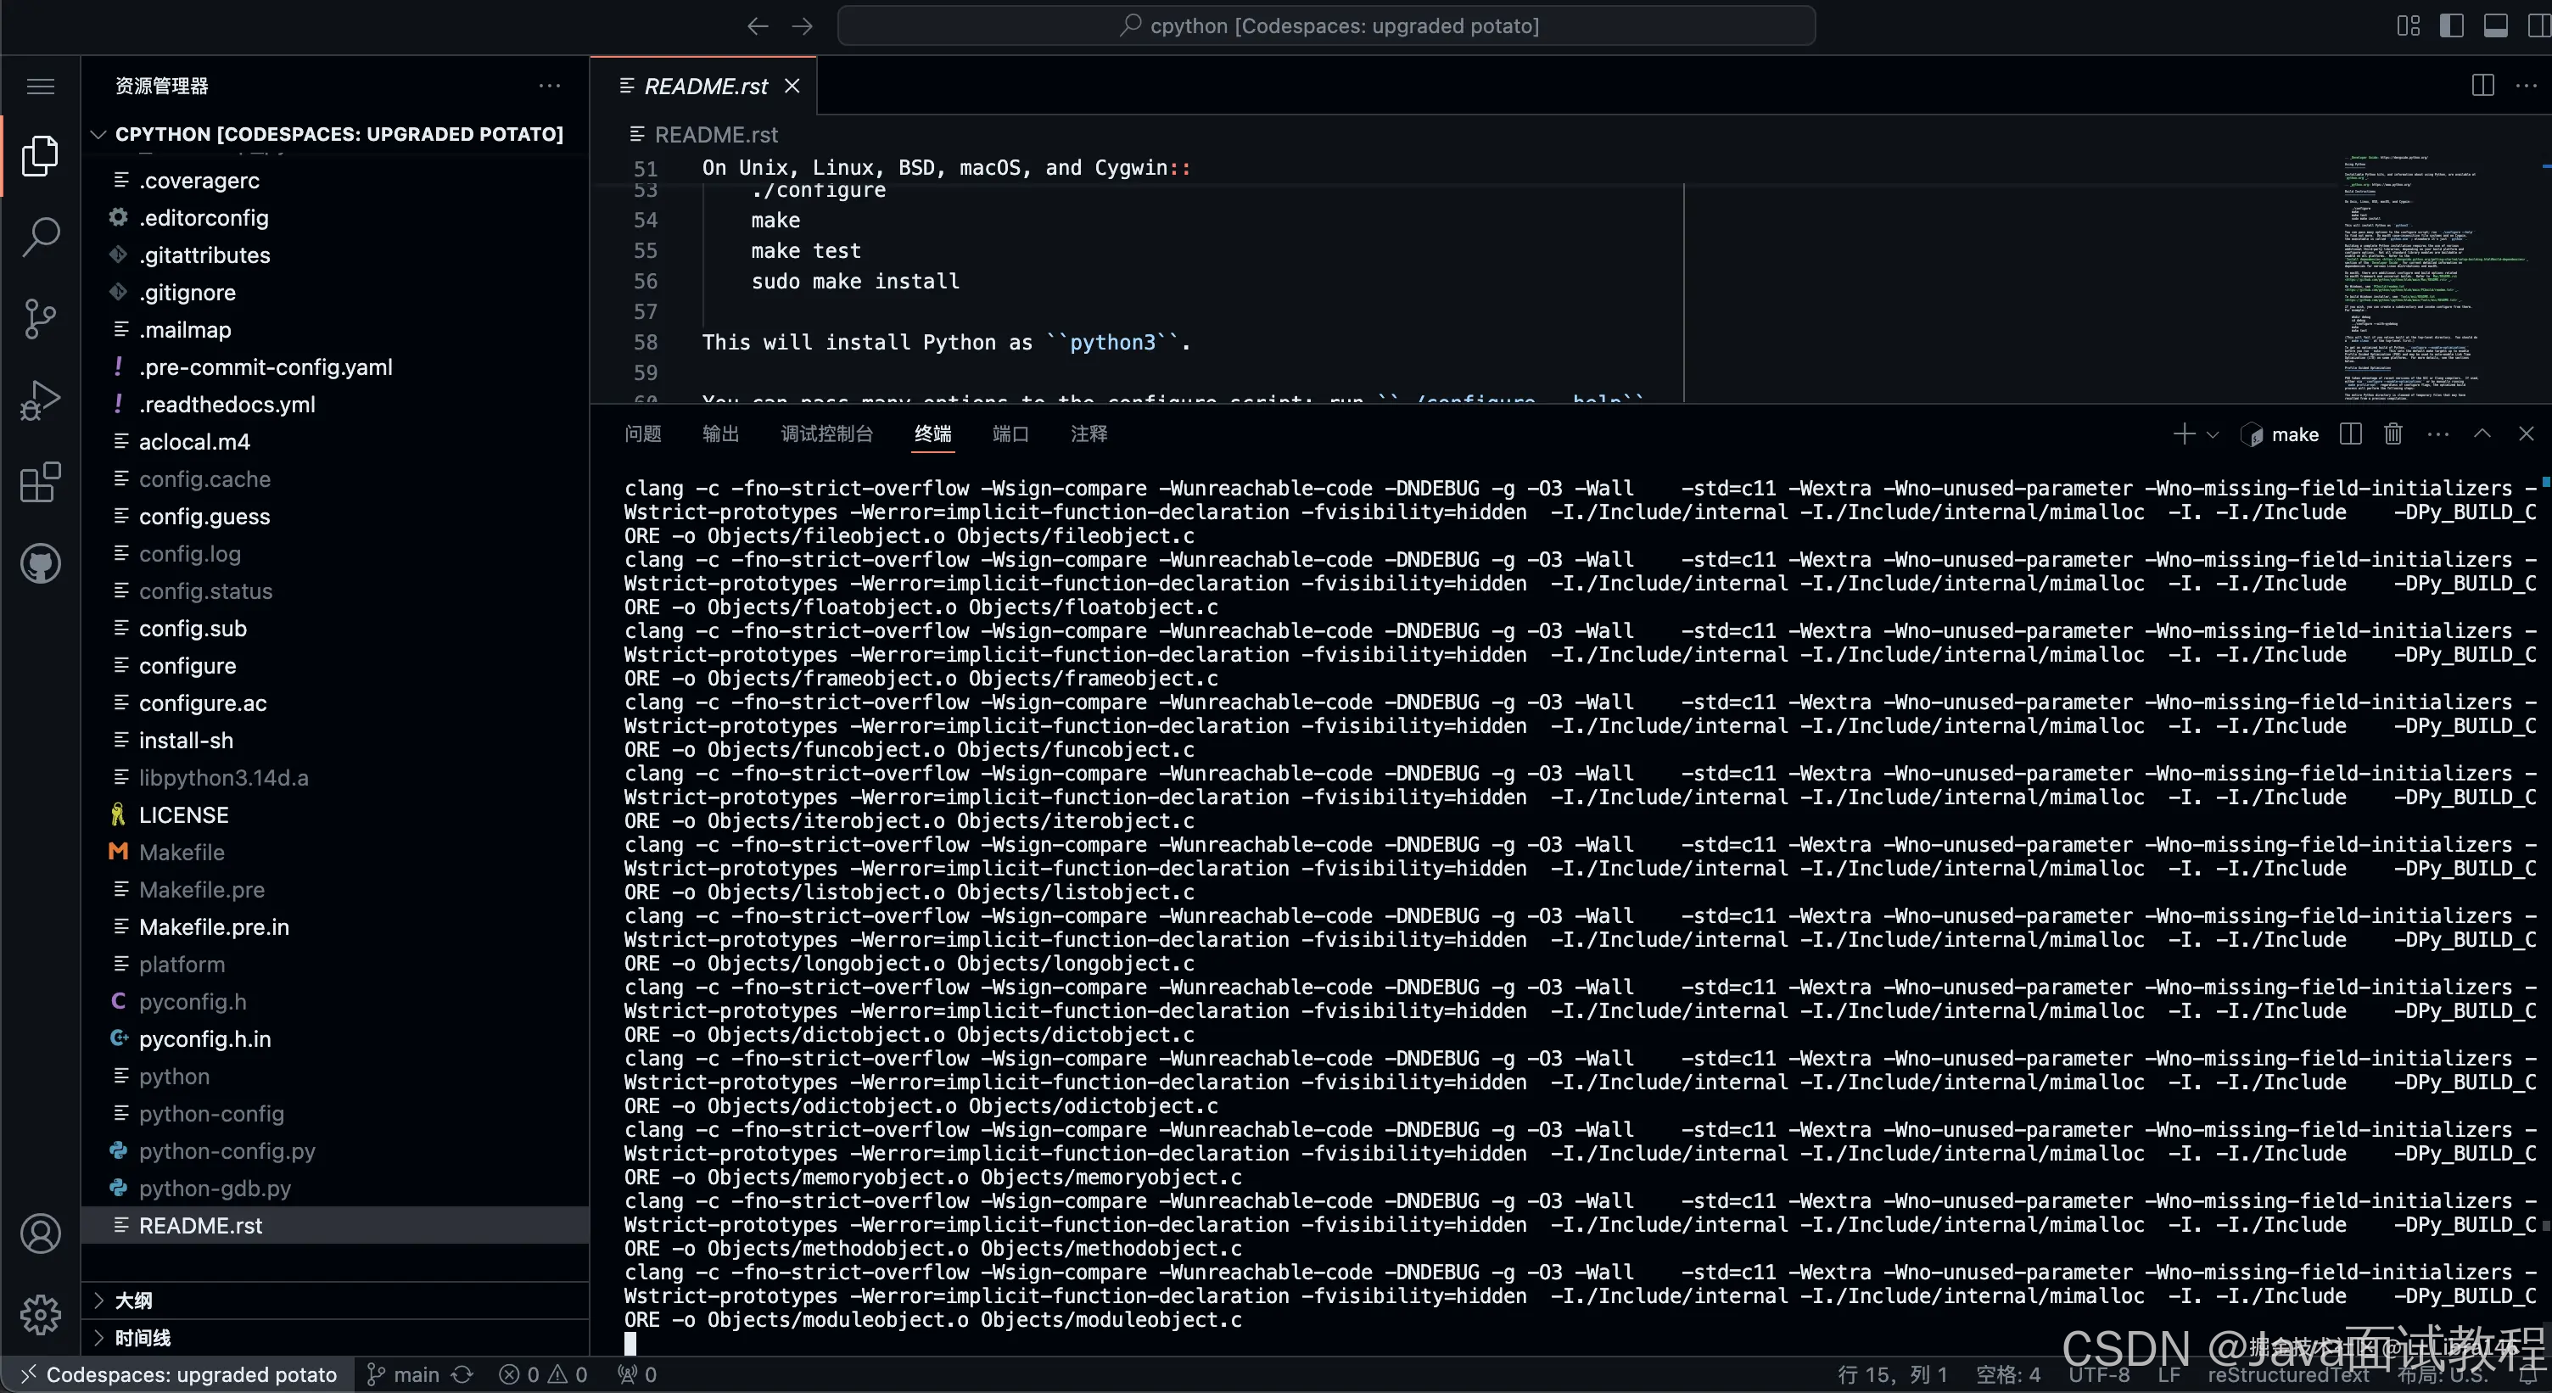Open the Accounts menu icon
Screen dimensions: 2552x1393
(x=41, y=1234)
